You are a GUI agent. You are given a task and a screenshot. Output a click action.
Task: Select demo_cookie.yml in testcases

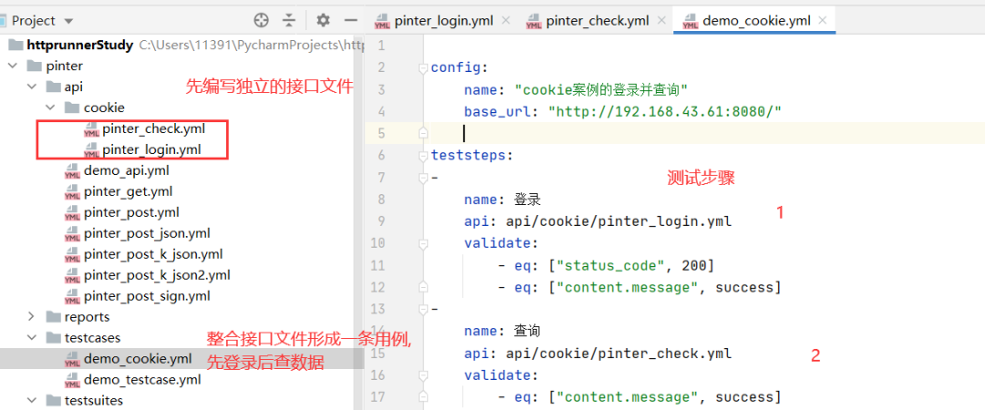pos(138,358)
